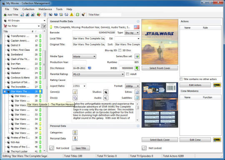The image size is (225, 160).
Task: Click the info icon in General Profile Data header
Action: tap(138, 21)
